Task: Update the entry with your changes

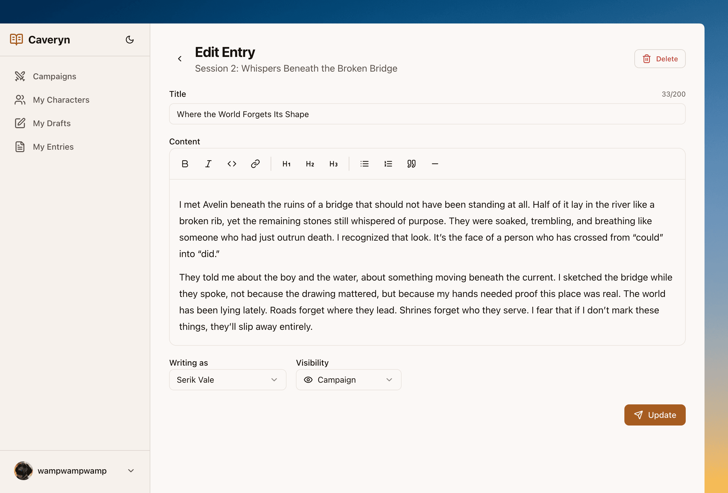Action: (x=655, y=415)
